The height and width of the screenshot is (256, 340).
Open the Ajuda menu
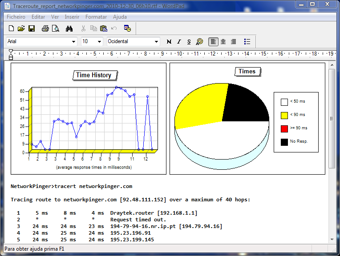point(120,17)
